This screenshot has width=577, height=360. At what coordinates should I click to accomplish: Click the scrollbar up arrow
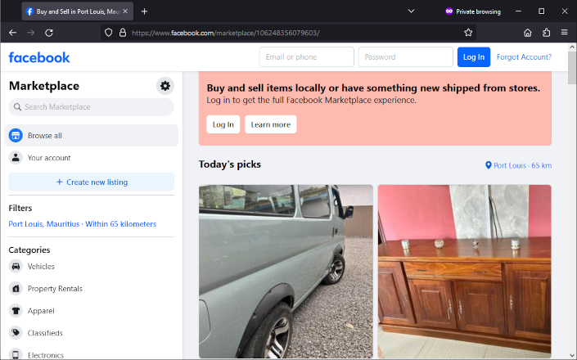(x=572, y=47)
